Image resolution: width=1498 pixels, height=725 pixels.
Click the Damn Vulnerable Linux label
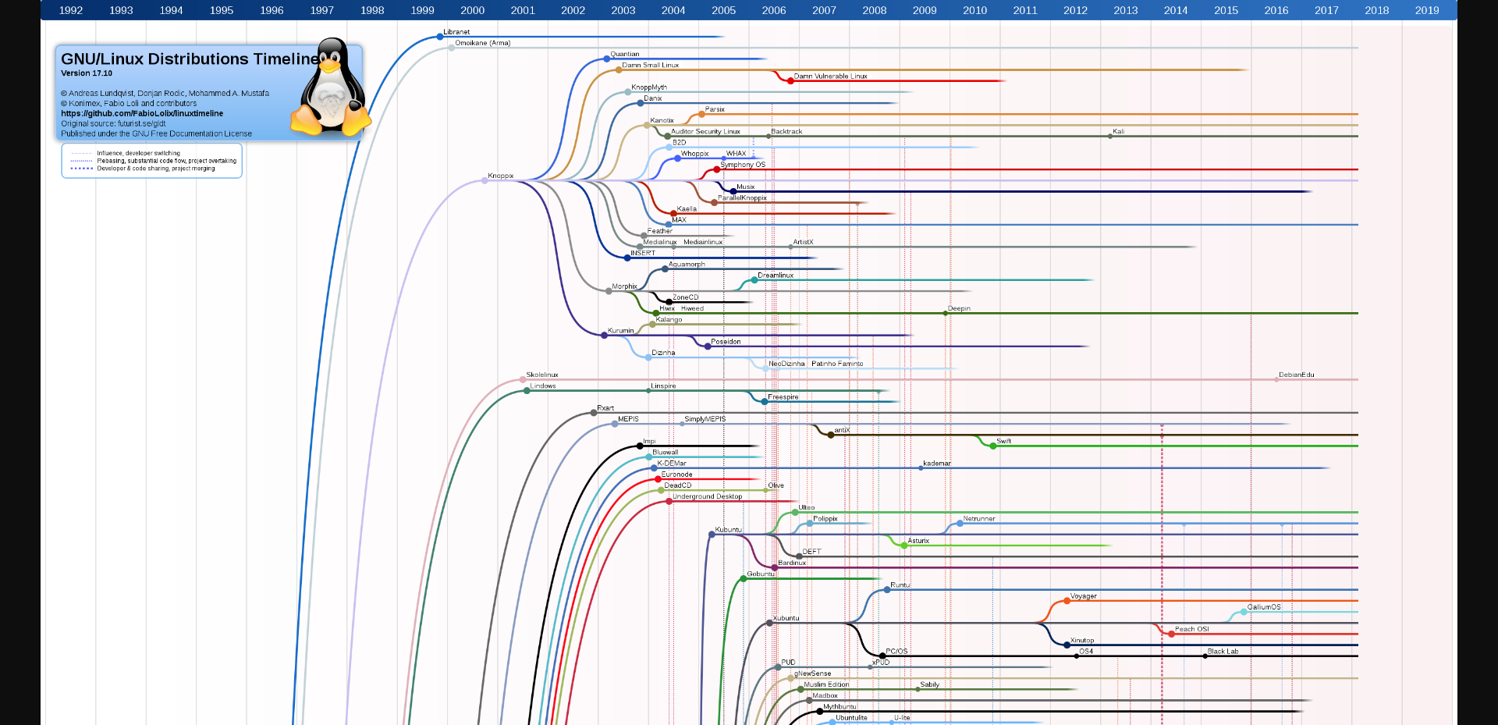coord(831,76)
